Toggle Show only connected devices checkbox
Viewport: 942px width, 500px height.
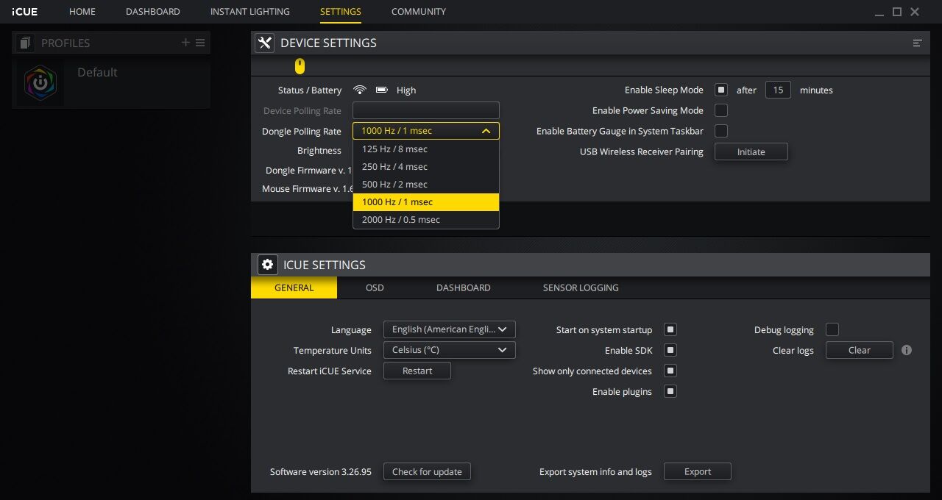(x=670, y=371)
